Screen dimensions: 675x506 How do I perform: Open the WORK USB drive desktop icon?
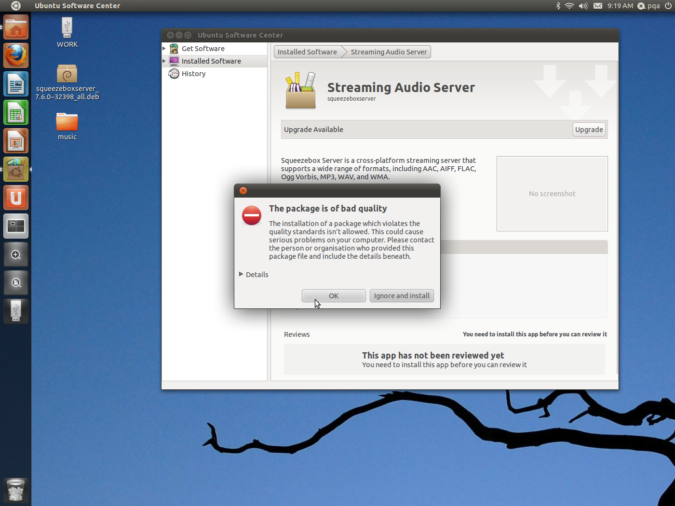point(67,28)
